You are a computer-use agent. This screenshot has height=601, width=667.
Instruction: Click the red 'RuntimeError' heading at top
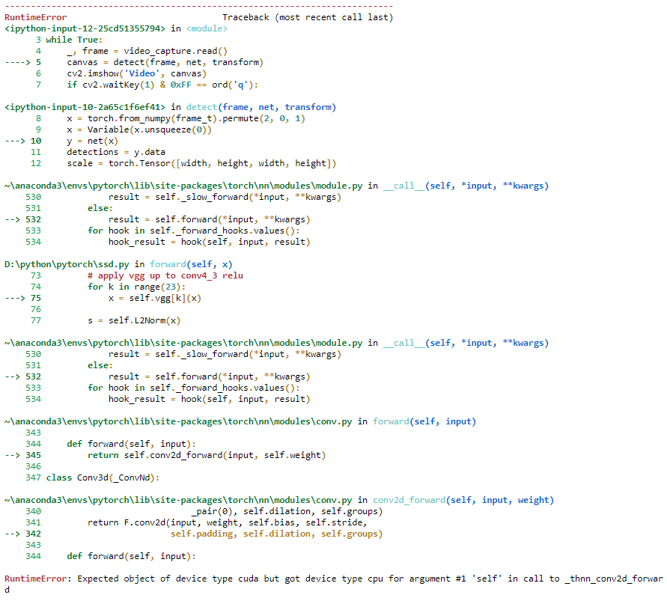click(36, 17)
